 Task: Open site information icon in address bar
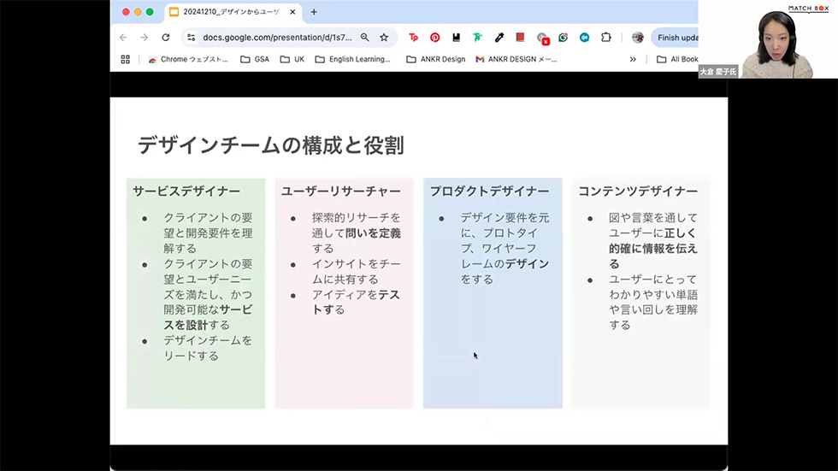tap(191, 38)
